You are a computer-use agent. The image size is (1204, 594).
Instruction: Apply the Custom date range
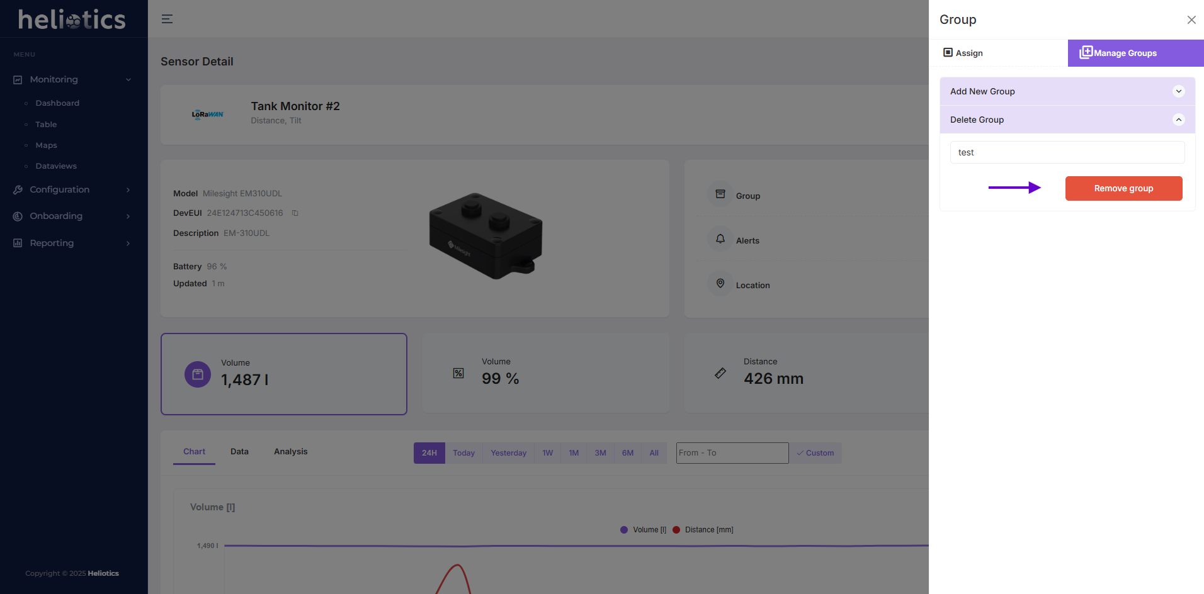(x=815, y=453)
